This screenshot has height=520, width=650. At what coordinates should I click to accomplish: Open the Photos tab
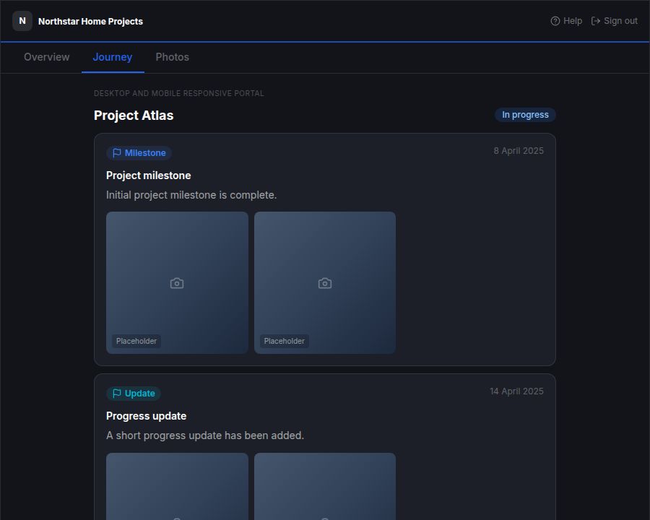(x=172, y=57)
